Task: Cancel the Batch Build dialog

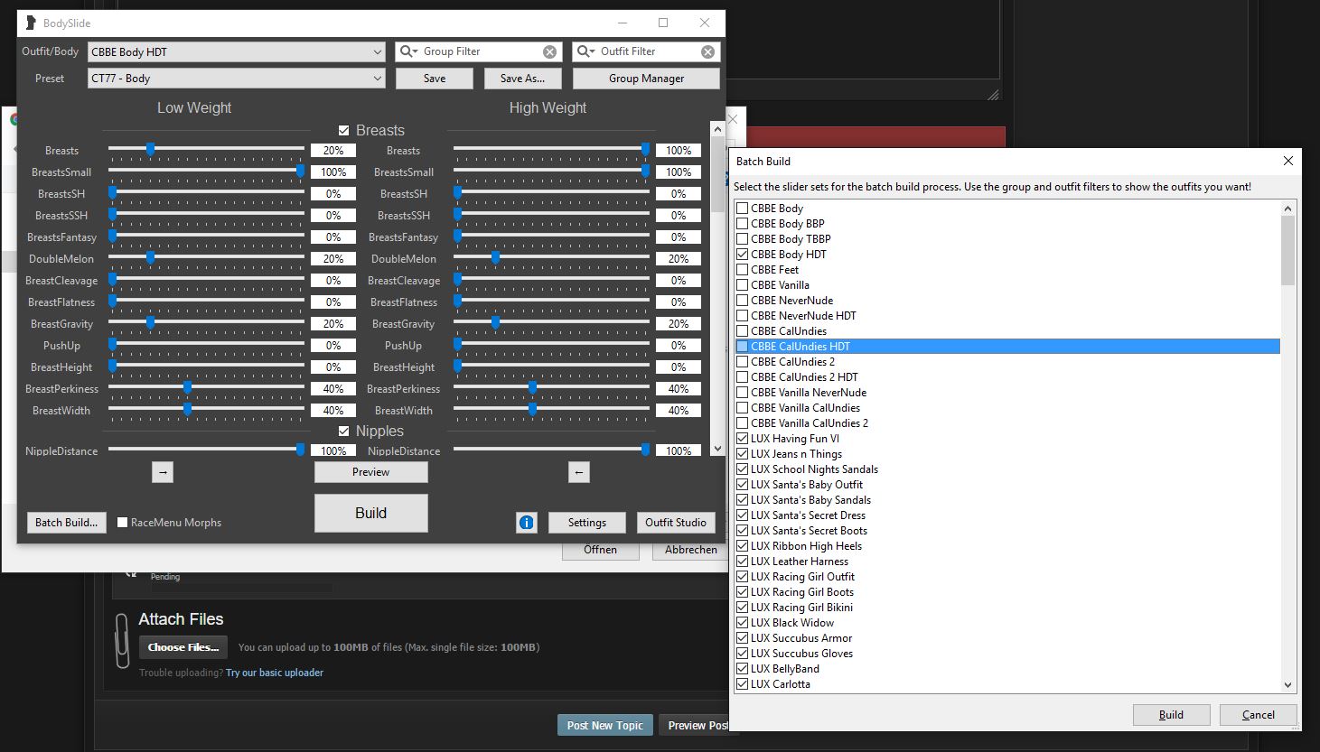Action: pyautogui.click(x=1259, y=715)
